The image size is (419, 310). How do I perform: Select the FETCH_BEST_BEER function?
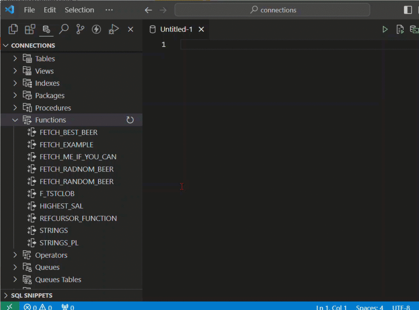point(69,132)
